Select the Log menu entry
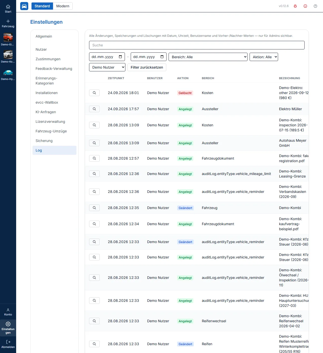This screenshot has height=353, width=323. tap(55, 150)
